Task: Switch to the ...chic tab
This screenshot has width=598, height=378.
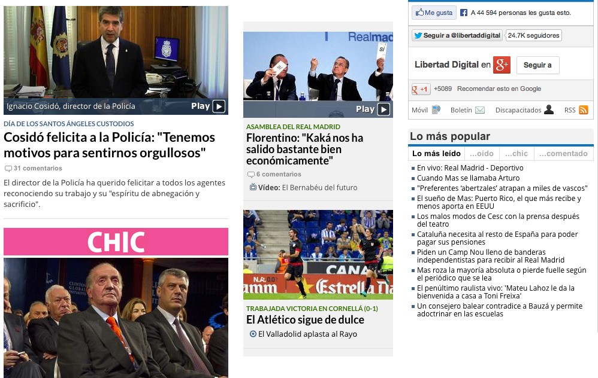Action: (517, 153)
